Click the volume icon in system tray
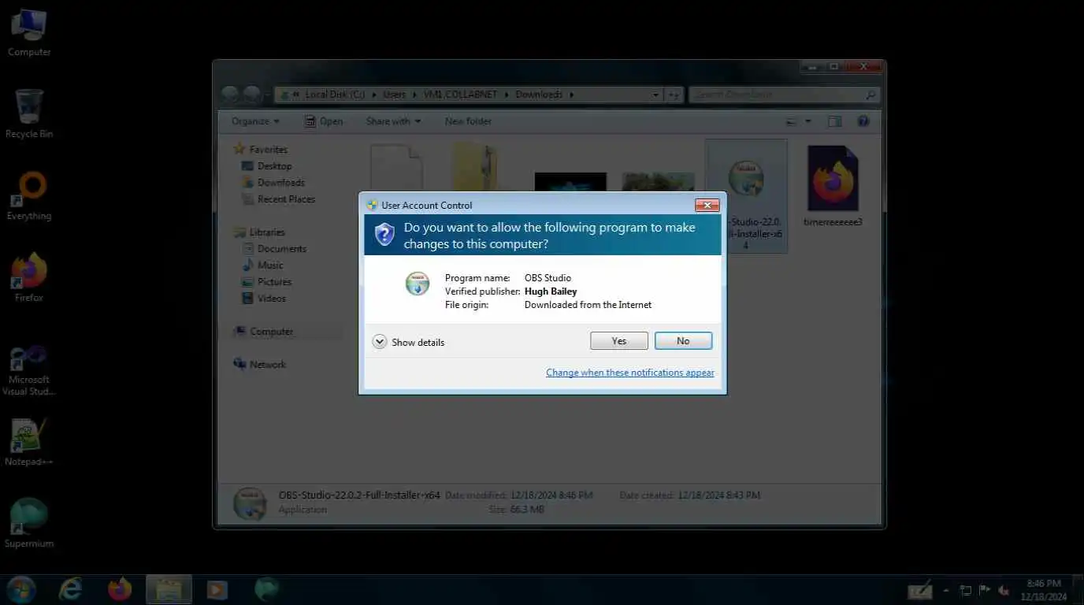 1004,590
